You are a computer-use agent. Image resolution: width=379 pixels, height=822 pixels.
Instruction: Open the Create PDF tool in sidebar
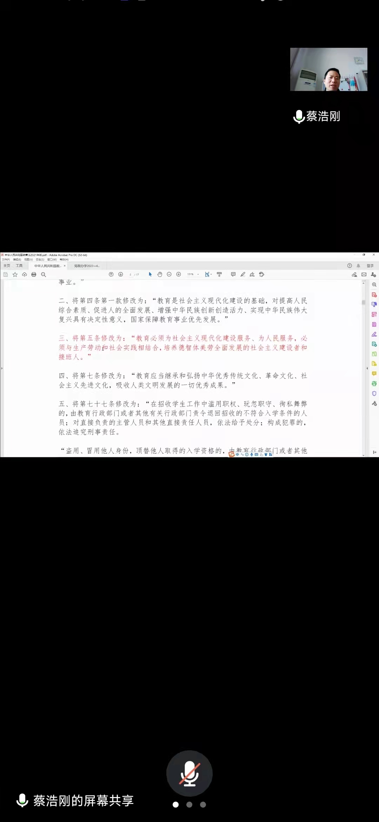[374, 295]
